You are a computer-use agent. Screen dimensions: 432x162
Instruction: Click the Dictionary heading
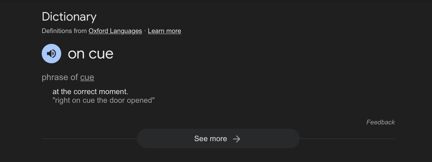tap(69, 17)
